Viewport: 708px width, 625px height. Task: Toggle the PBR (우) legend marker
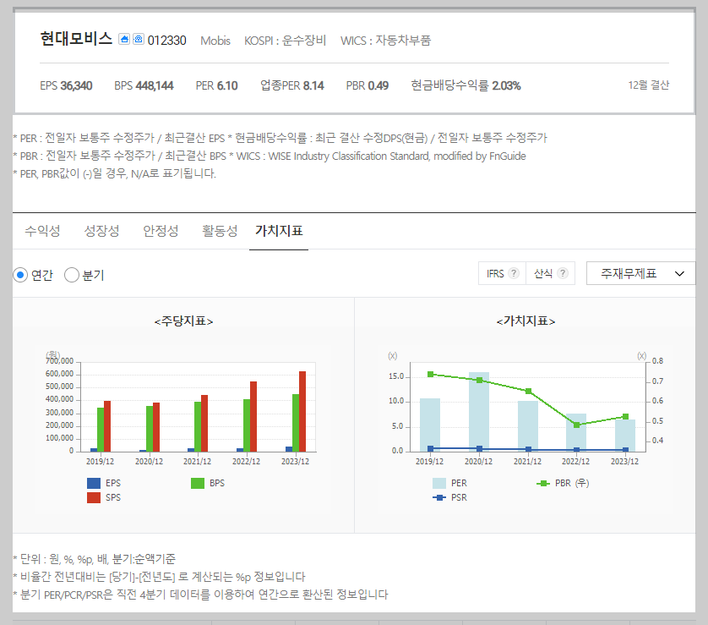(543, 483)
